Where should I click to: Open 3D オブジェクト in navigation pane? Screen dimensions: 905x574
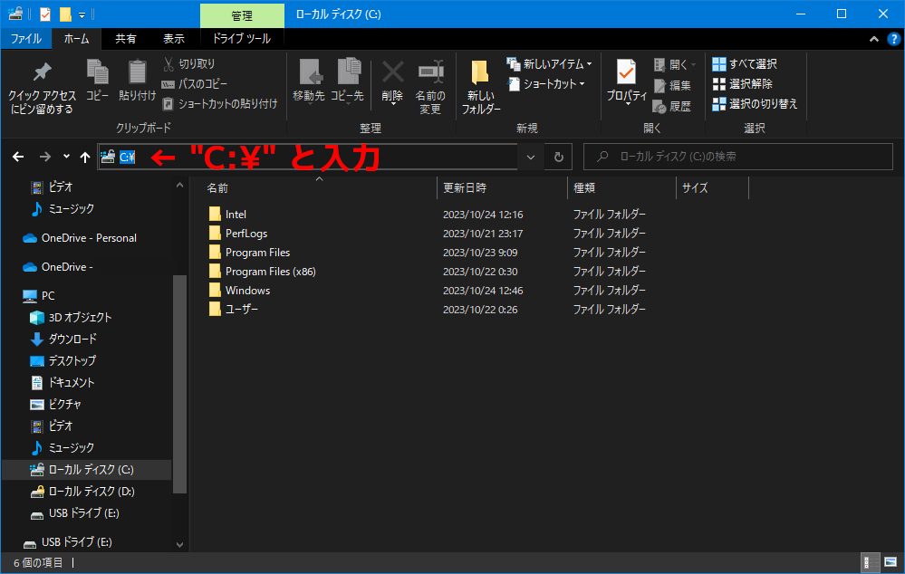[x=80, y=318]
